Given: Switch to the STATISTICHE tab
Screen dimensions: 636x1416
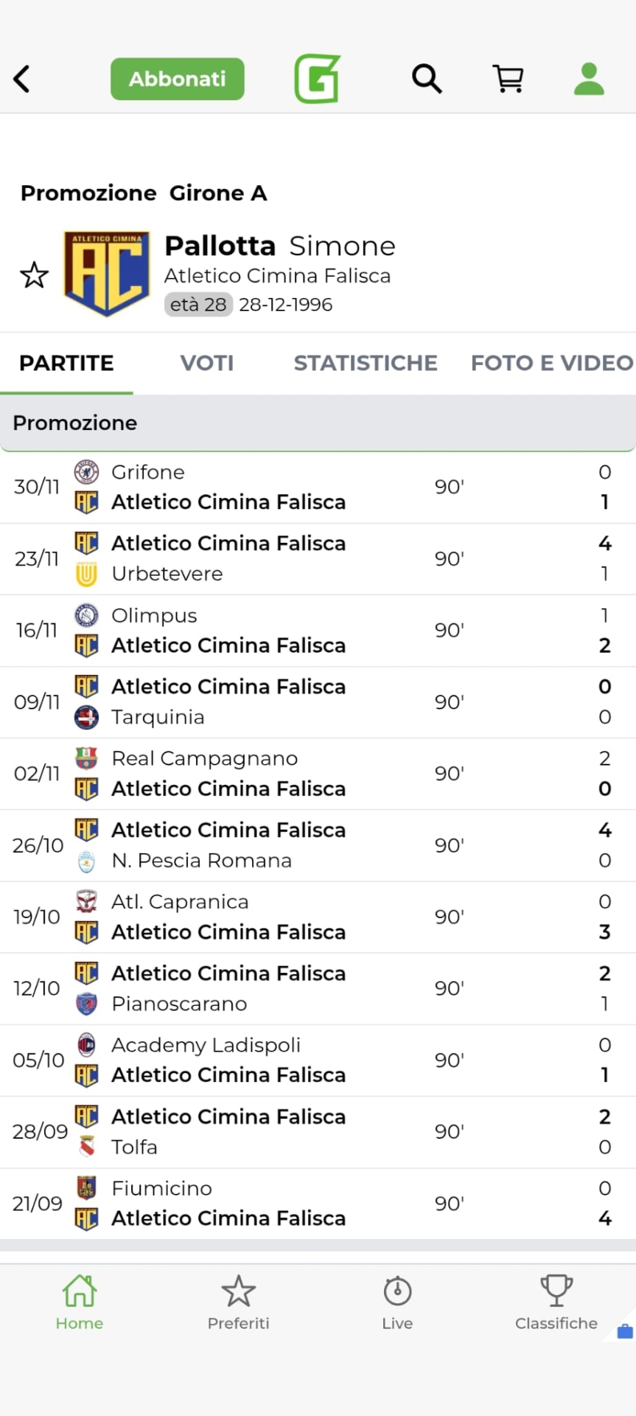Looking at the screenshot, I should coord(366,363).
